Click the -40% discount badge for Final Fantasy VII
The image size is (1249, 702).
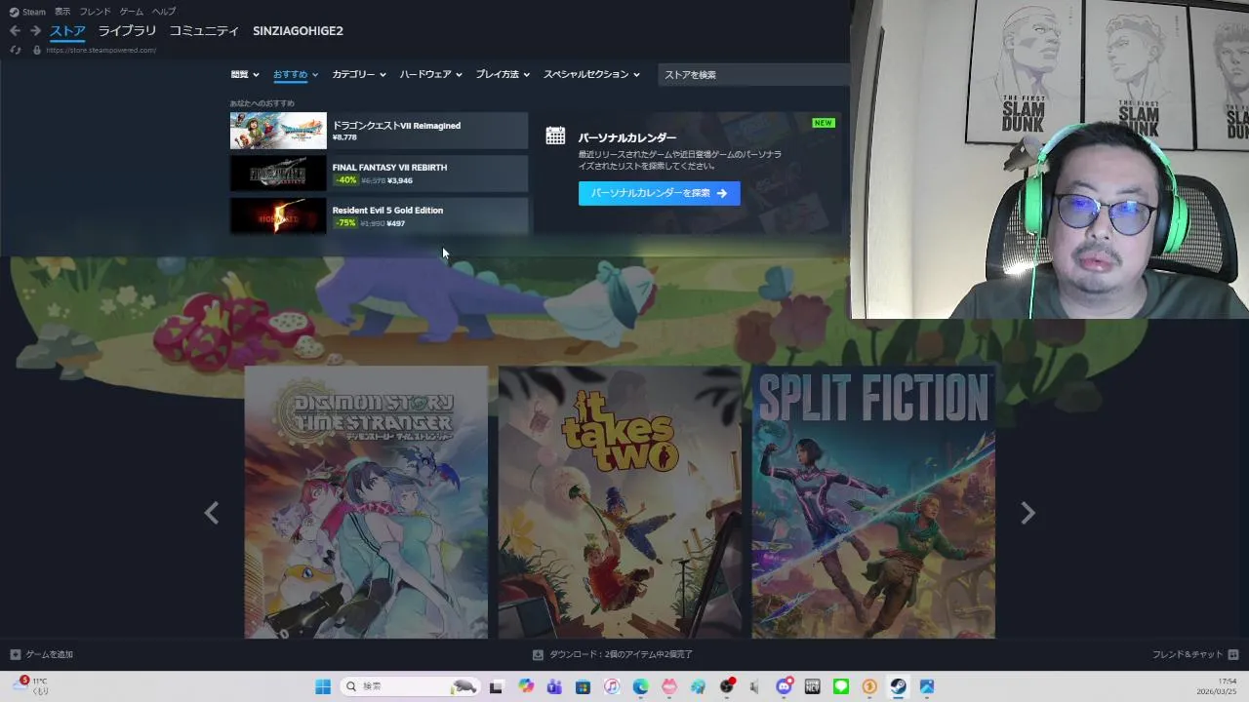pos(345,180)
